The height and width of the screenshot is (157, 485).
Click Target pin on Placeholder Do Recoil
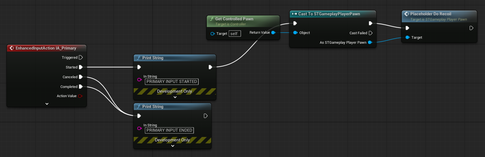click(x=408, y=37)
